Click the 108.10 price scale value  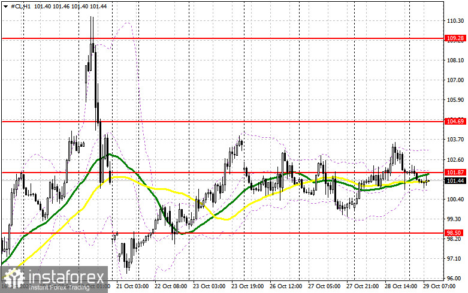tap(455, 61)
